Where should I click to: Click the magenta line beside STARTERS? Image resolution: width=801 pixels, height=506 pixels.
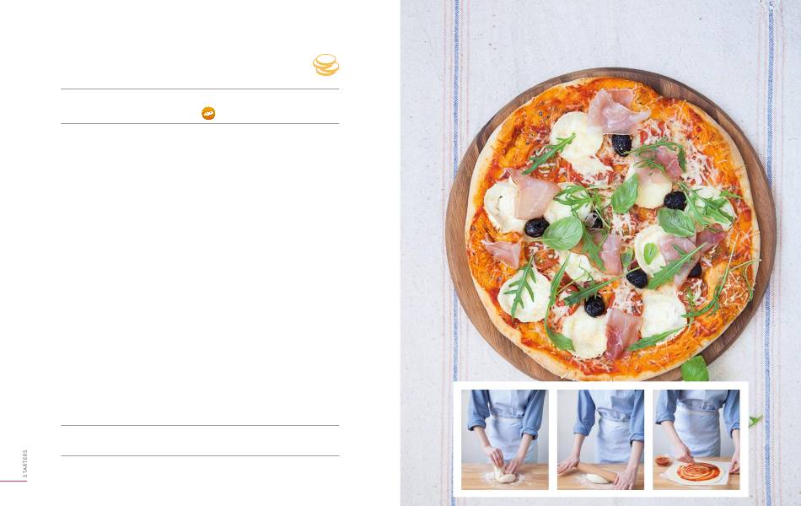13,481
